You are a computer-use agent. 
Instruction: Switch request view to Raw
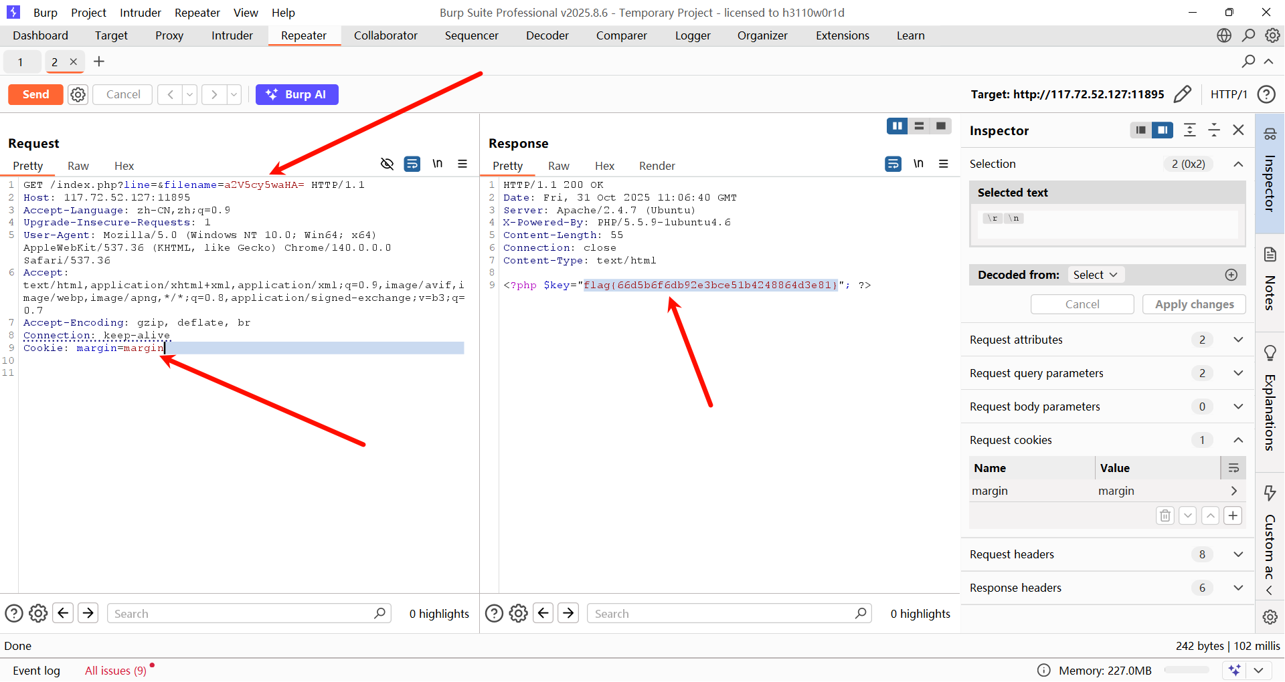78,166
